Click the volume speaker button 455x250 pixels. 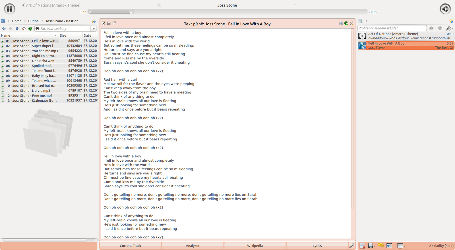445,9
